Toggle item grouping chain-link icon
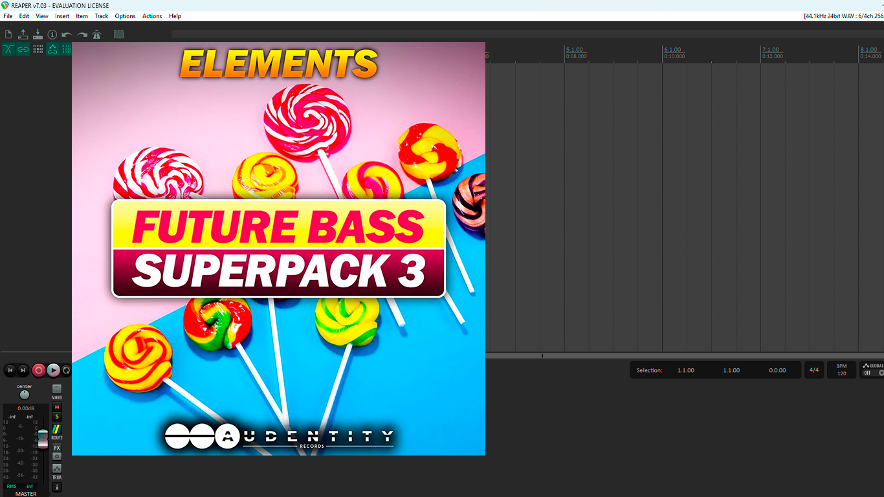 [x=23, y=49]
